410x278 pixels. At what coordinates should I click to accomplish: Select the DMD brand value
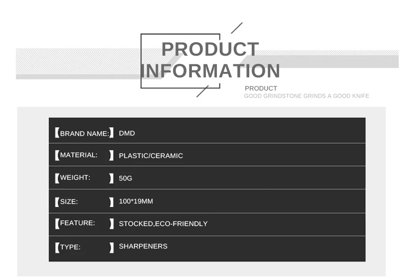pos(127,133)
